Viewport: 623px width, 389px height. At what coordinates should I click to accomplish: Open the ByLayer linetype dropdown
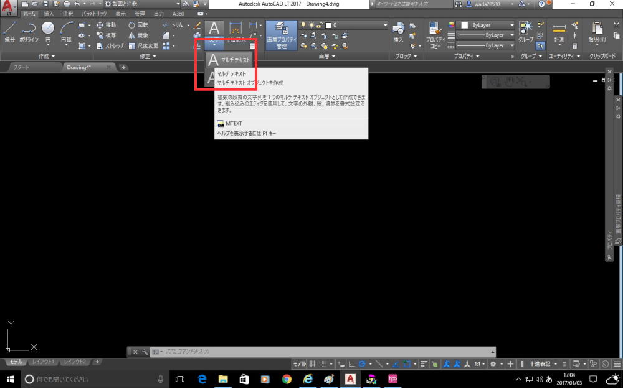coord(485,45)
